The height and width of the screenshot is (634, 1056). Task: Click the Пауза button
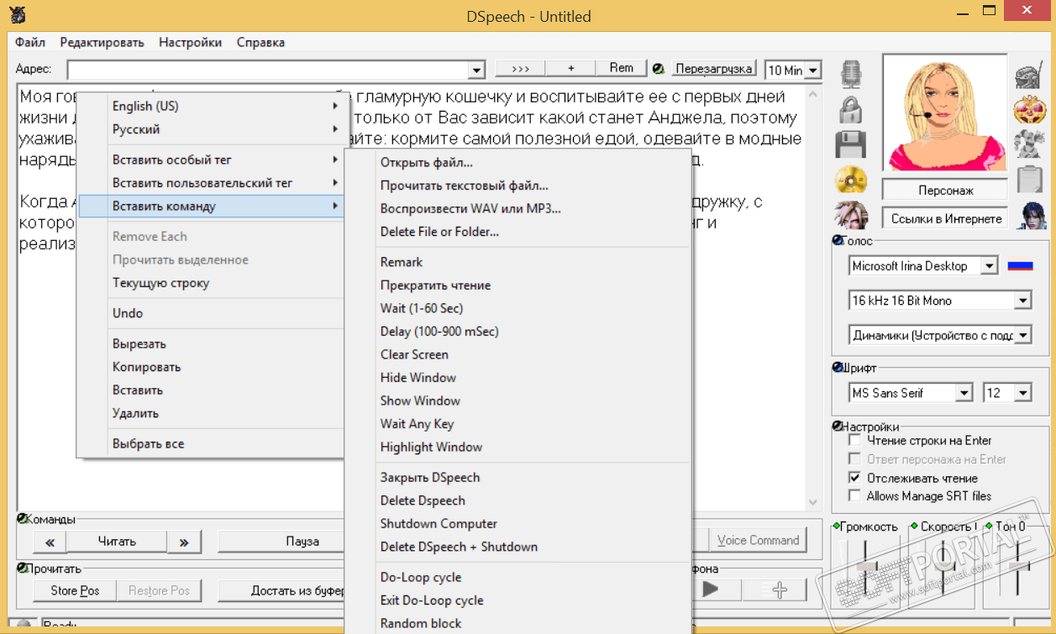coord(281,542)
